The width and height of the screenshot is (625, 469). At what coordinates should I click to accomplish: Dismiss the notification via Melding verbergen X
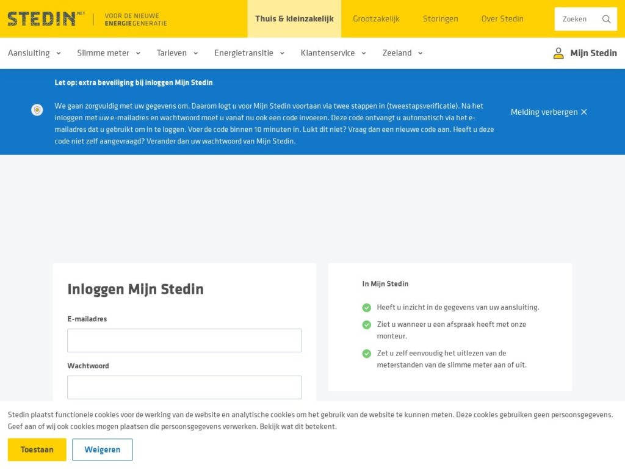click(x=547, y=112)
